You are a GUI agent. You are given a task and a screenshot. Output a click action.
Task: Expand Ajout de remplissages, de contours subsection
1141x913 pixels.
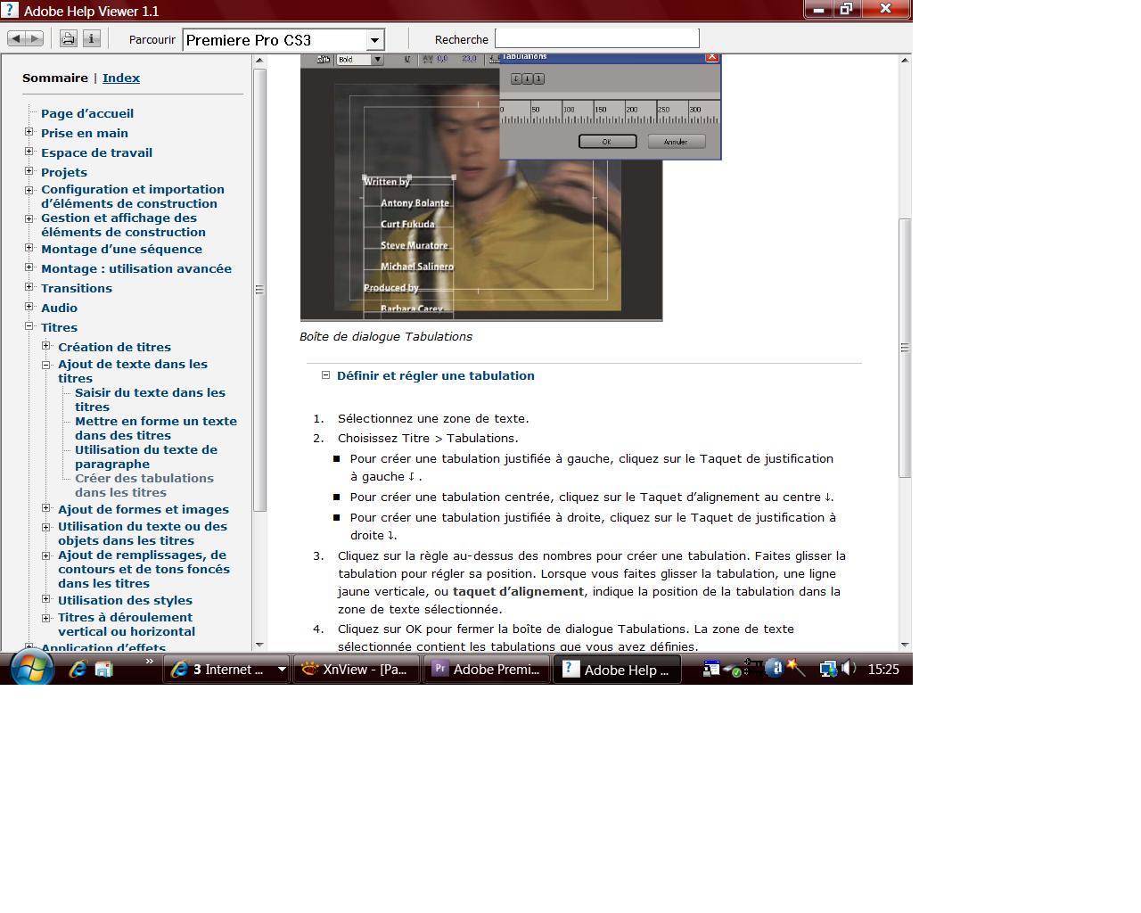point(46,555)
